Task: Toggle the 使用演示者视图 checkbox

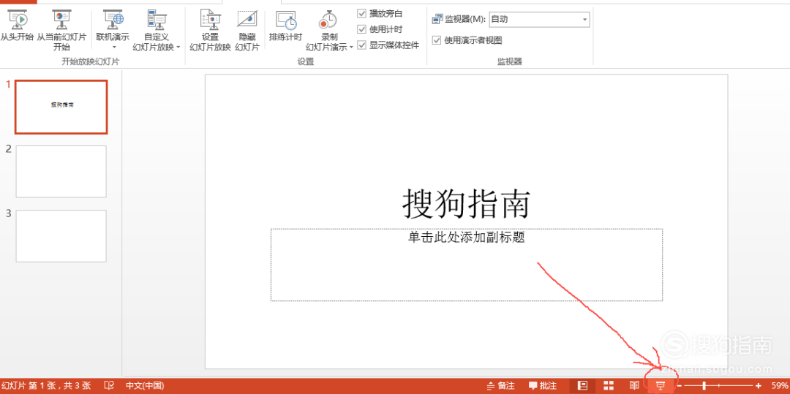Action: tap(437, 40)
